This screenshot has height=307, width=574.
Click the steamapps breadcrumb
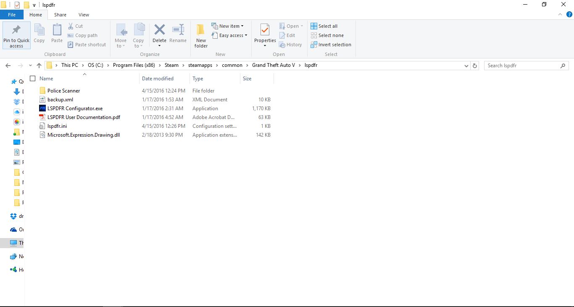coord(200,65)
